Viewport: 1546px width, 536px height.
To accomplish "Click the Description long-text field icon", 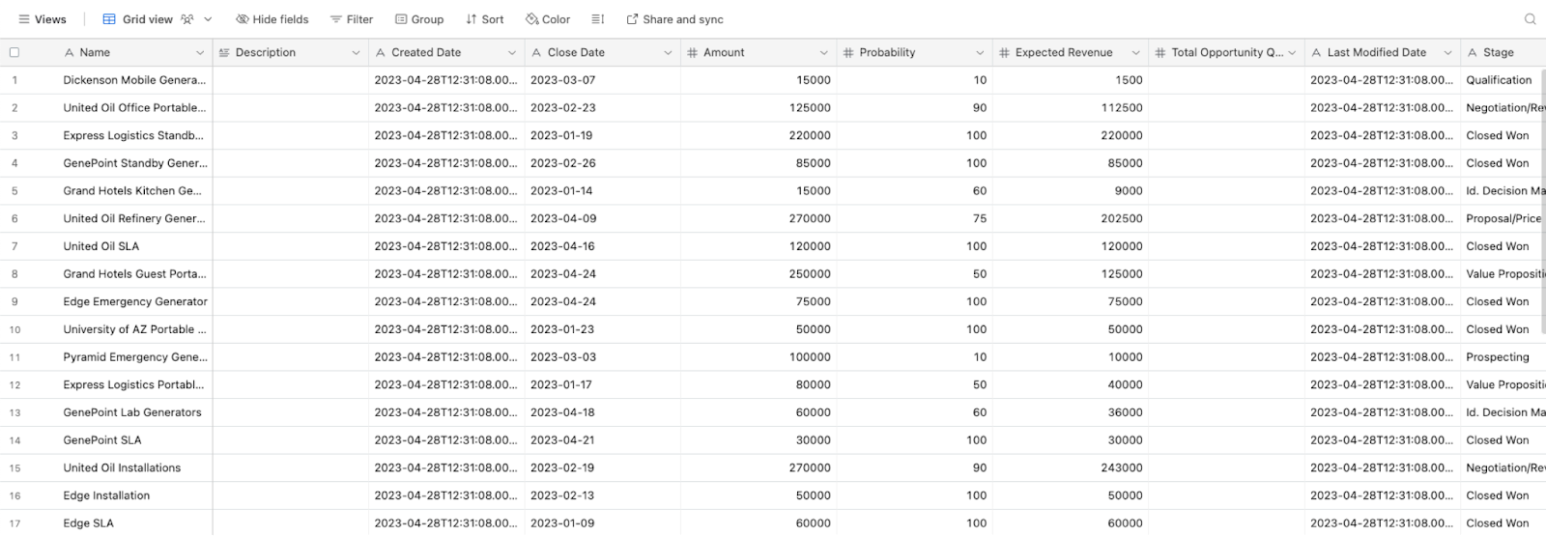I will pyautogui.click(x=224, y=53).
